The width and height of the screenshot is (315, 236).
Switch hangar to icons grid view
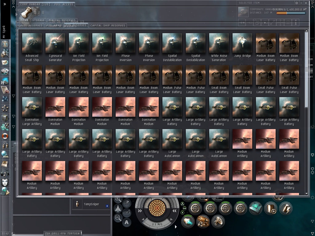click(35, 12)
